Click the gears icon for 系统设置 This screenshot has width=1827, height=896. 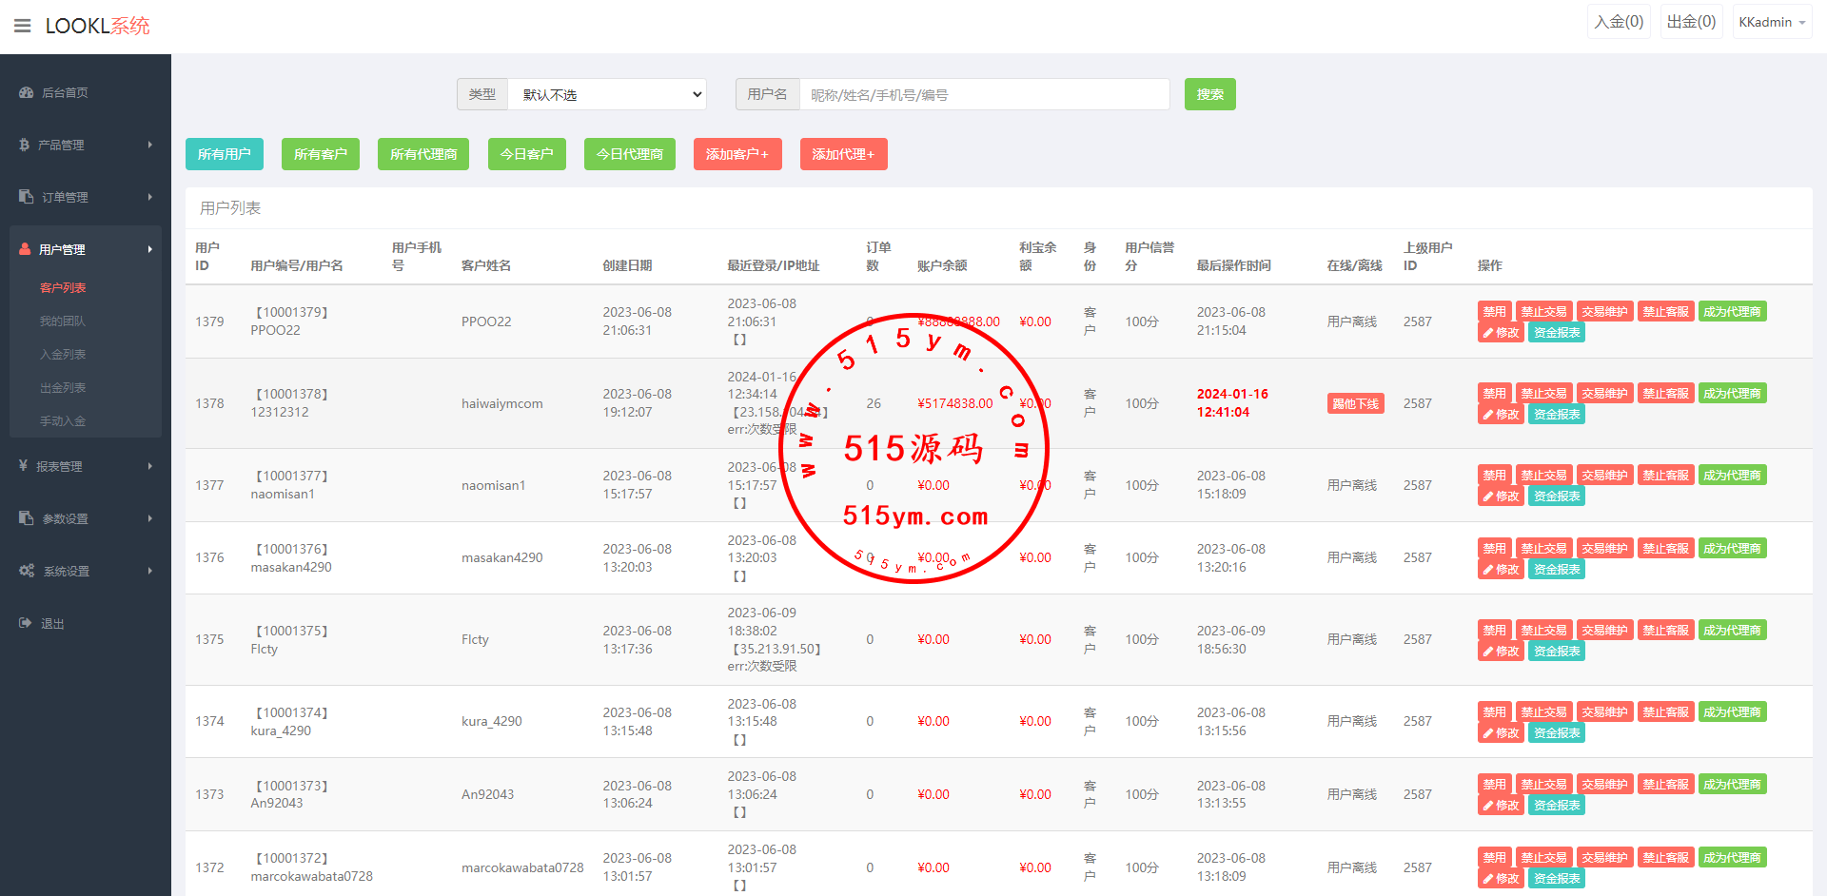pyautogui.click(x=26, y=571)
